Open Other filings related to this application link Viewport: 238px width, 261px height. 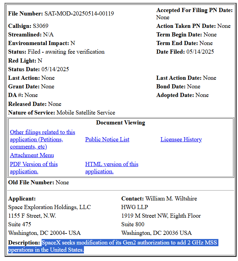[42, 139]
